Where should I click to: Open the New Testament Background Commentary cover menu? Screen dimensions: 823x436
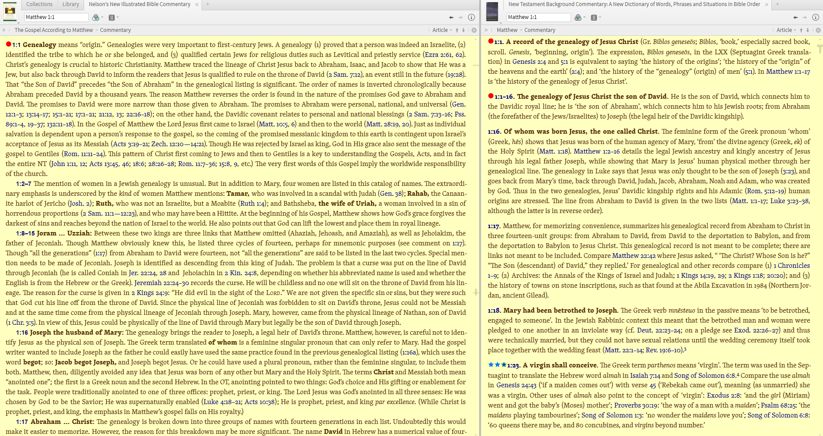tap(492, 12)
